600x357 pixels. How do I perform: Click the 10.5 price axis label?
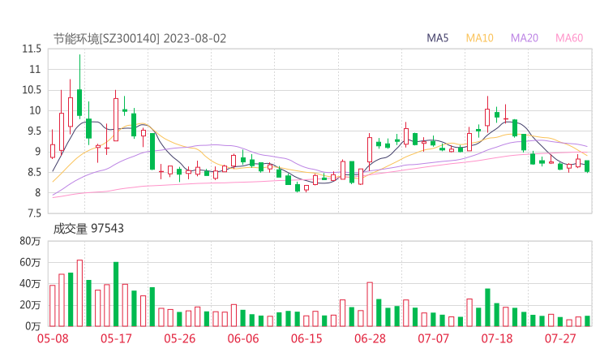coord(32,90)
